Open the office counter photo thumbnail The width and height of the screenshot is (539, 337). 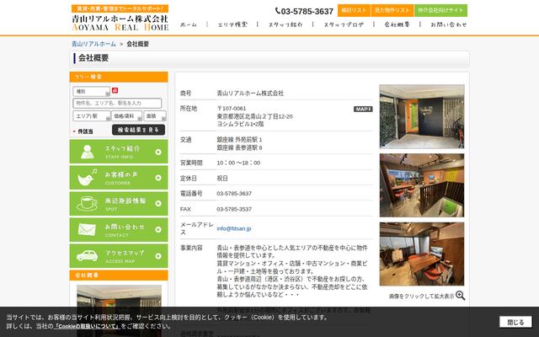click(x=422, y=185)
